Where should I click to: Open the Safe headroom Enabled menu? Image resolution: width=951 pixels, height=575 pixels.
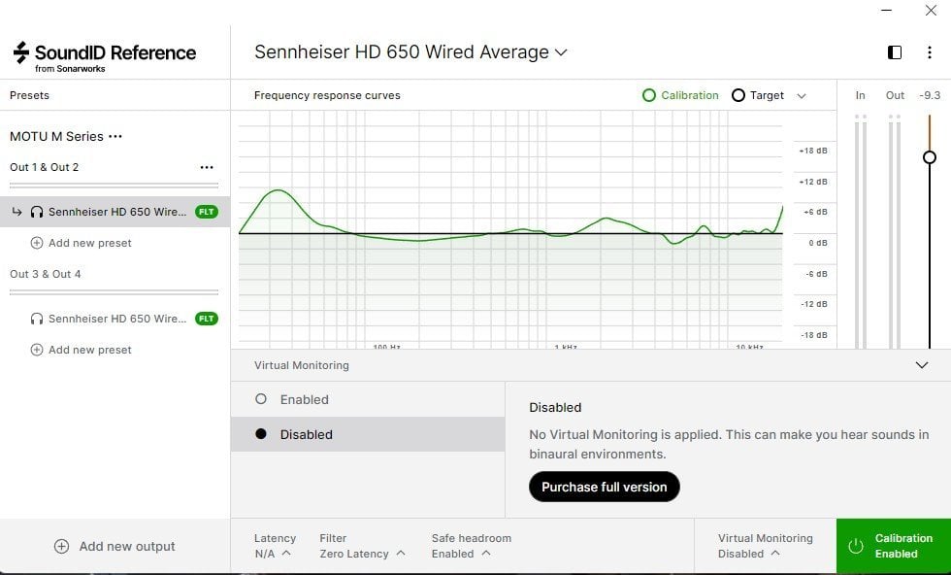tap(472, 546)
